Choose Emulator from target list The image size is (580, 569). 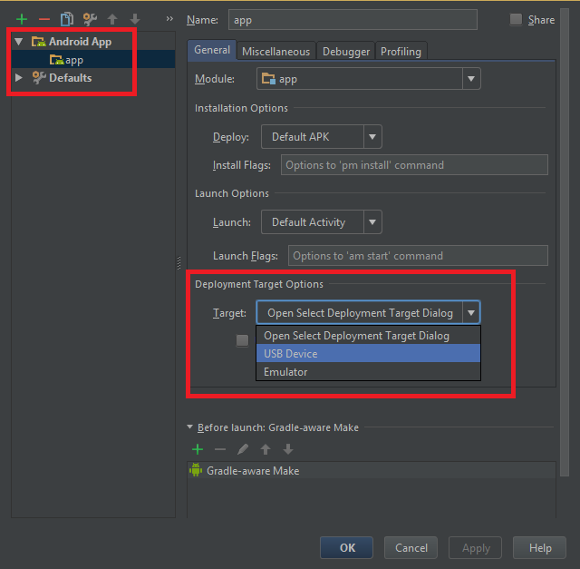click(x=369, y=371)
